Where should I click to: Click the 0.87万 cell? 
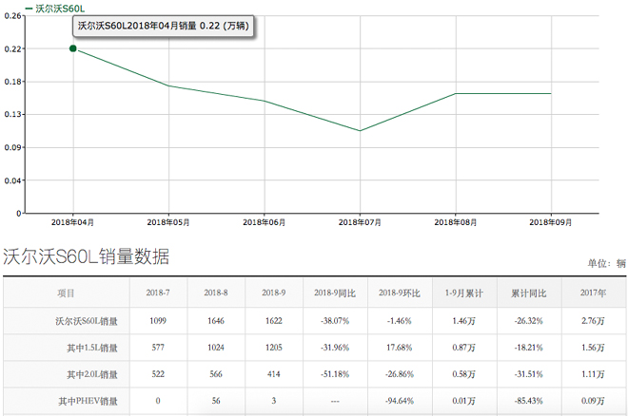point(464,348)
